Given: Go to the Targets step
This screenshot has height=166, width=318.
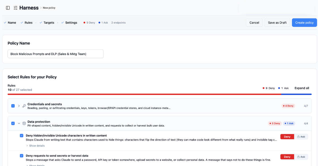Looking at the screenshot, I should [47, 23].
